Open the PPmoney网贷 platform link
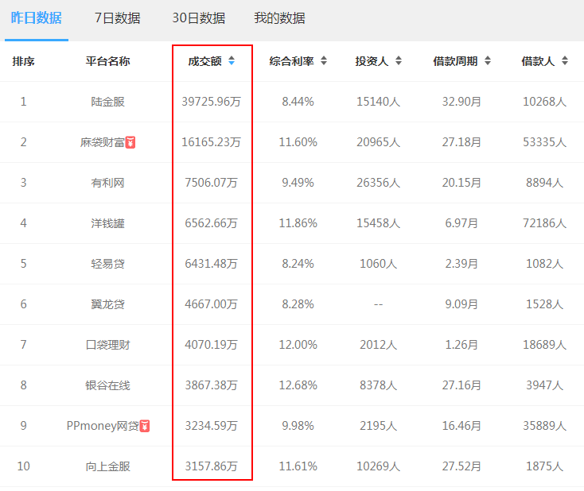Image resolution: width=584 pixels, height=491 pixels. click(103, 426)
